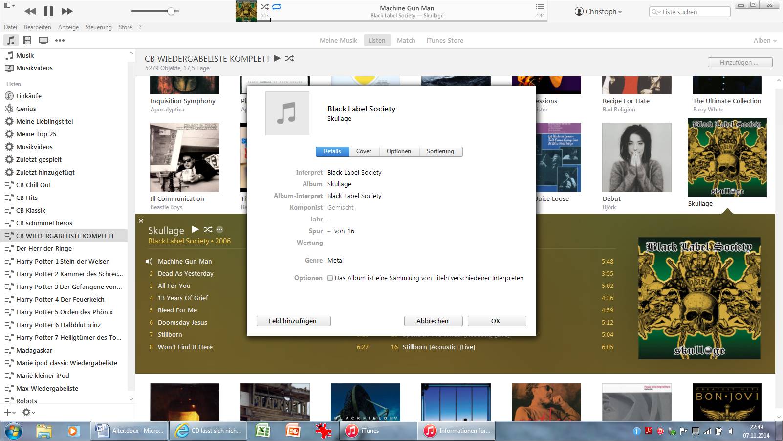
Task: Shuffle the Skullage album
Action: [x=208, y=229]
